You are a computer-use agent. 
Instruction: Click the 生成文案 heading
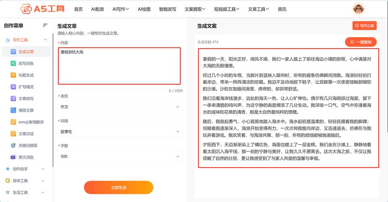(207, 26)
